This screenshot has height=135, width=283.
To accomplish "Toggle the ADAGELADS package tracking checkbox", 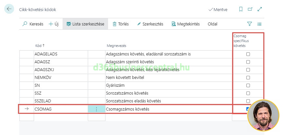I will coord(248,54).
